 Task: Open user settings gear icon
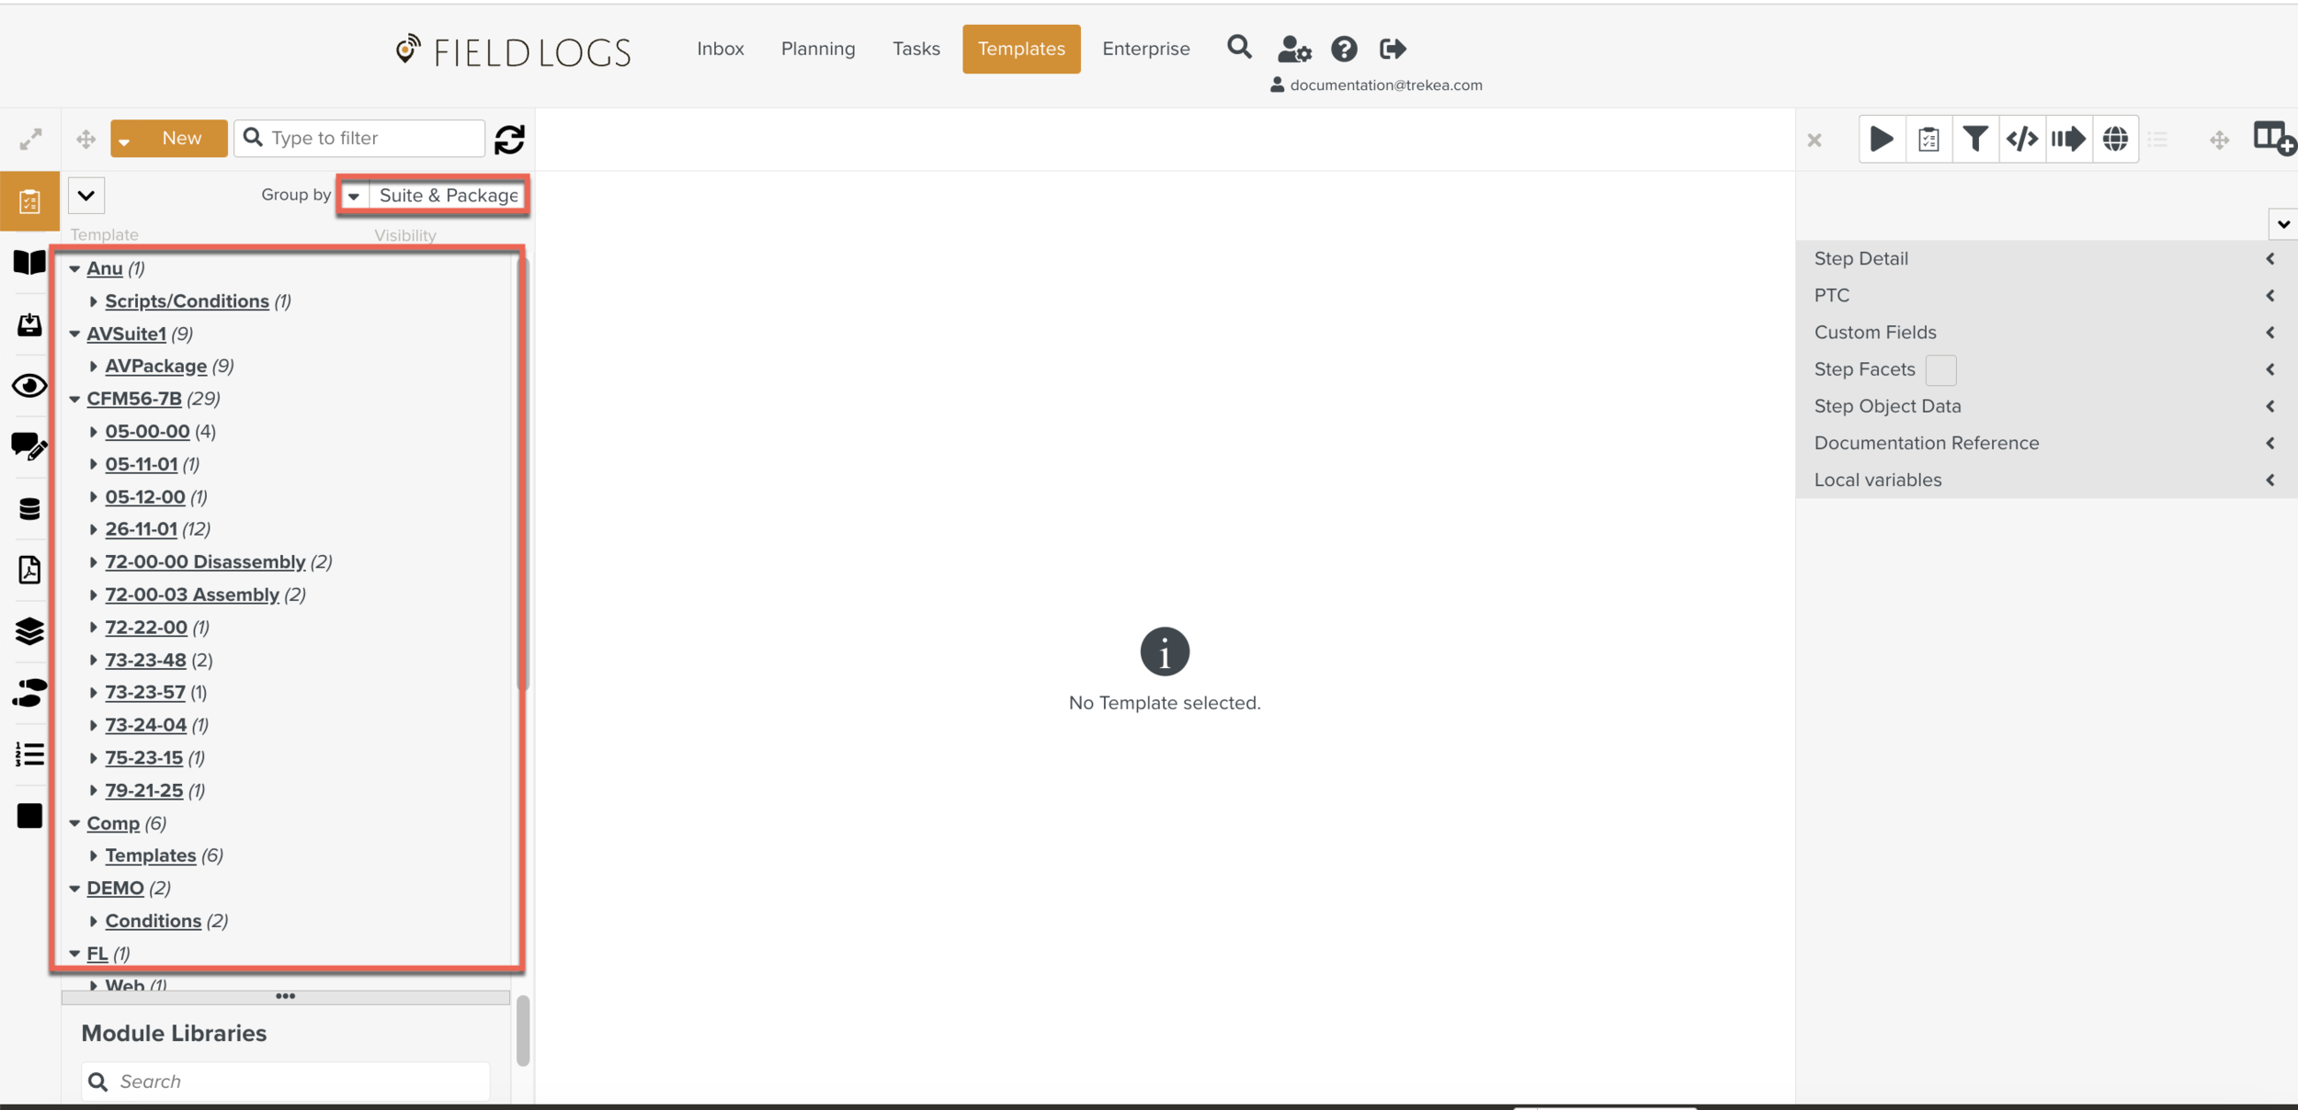[x=1294, y=49]
